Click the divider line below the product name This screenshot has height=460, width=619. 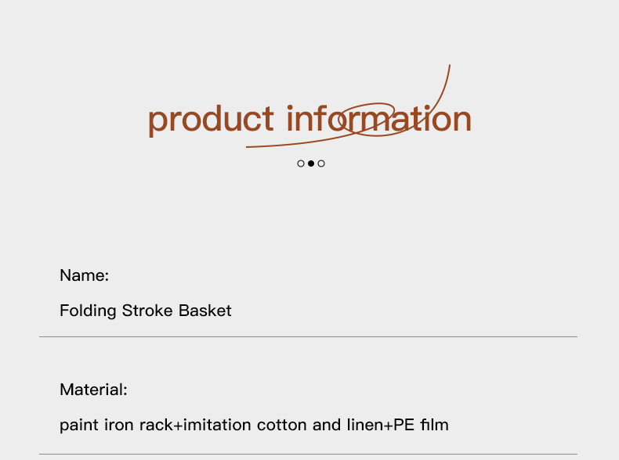(308, 337)
